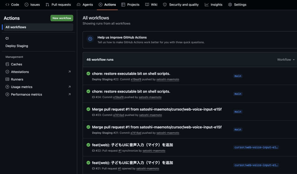Click external link arrow beside Usage metrics
The image size is (297, 174).
[x=70, y=87]
